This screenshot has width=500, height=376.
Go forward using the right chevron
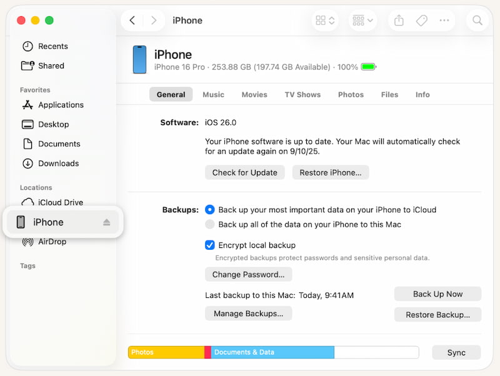154,21
